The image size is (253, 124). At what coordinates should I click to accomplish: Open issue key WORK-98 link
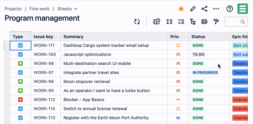coord(44,63)
